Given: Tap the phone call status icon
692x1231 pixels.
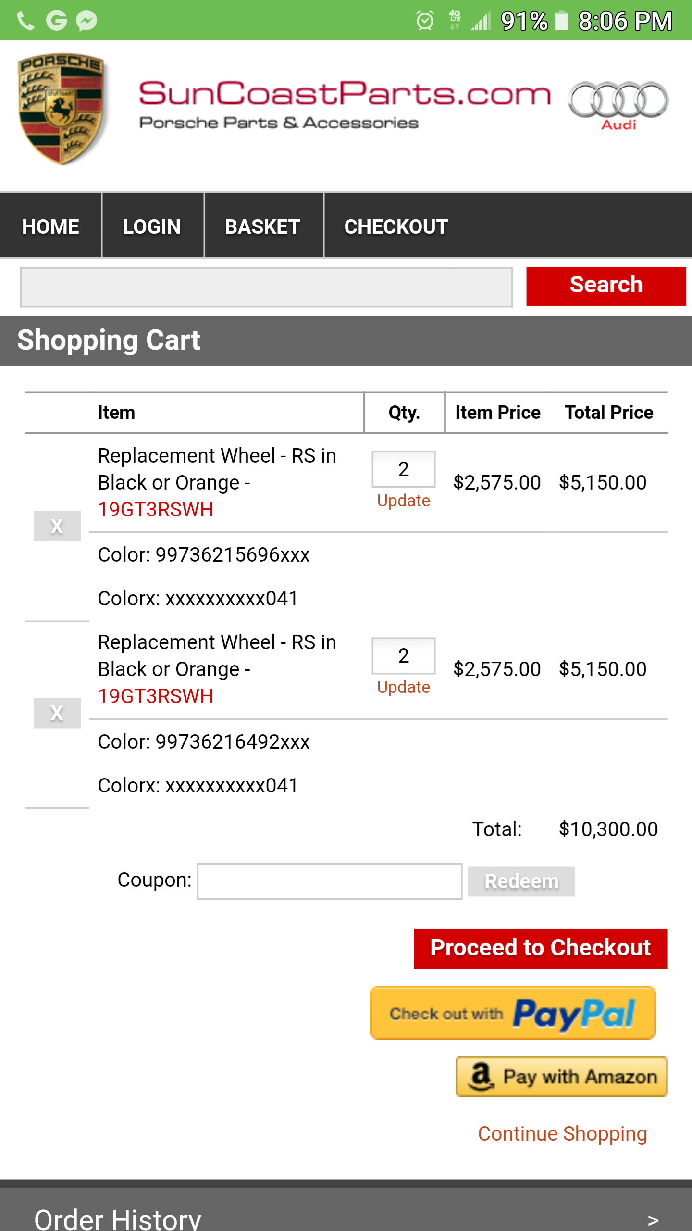Looking at the screenshot, I should 25,21.
